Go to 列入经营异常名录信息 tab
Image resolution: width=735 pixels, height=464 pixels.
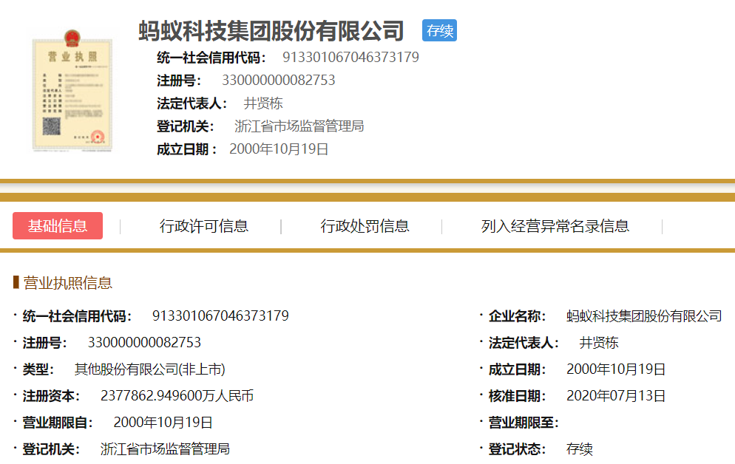tap(555, 226)
